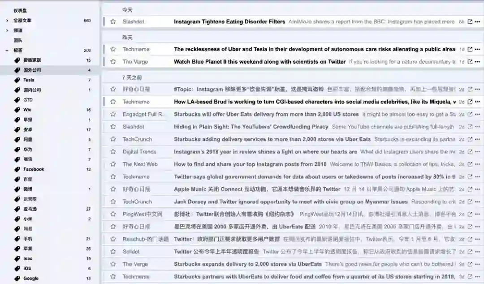Click the tag icon beside 华为
This screenshot has height=284, width=484.
(17, 150)
